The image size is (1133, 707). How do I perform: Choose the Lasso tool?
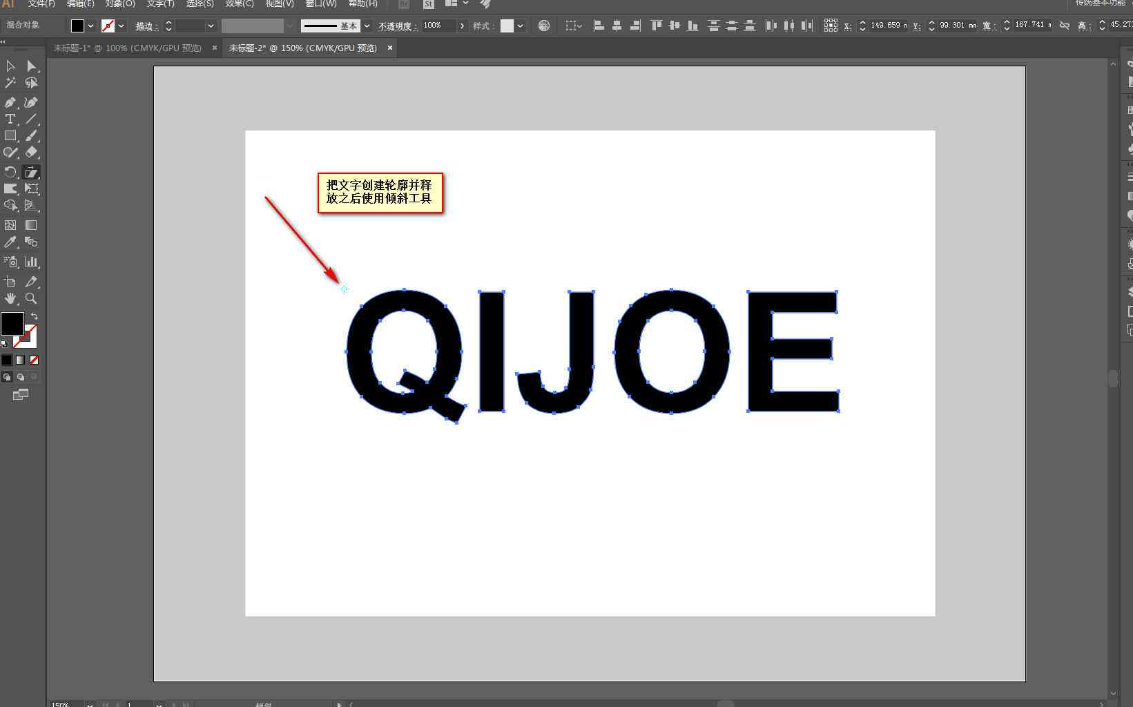click(31, 83)
